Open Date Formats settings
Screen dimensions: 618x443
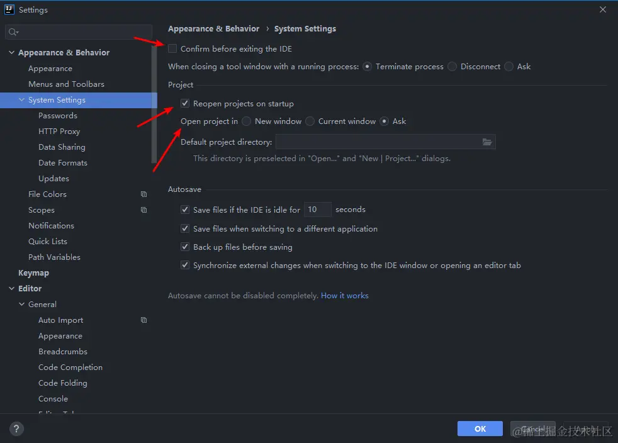coord(63,163)
